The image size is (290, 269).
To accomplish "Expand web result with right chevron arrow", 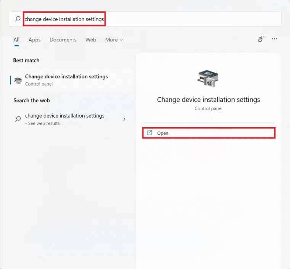I will point(124,119).
